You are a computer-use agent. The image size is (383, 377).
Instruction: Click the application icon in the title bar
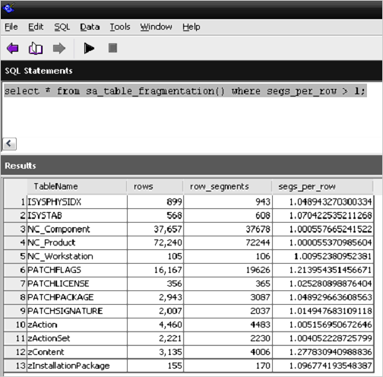coord(9,8)
